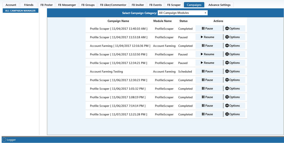Open Options for Profile Scraper 12:32:50 PM
The image size is (284, 143).
click(234, 54)
